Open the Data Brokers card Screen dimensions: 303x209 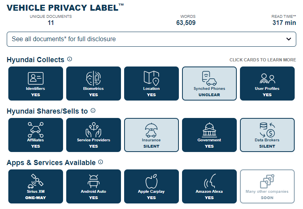point(267,135)
